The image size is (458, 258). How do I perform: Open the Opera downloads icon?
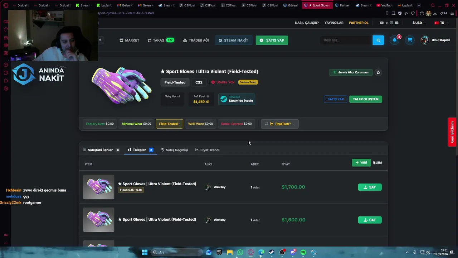[435, 13]
